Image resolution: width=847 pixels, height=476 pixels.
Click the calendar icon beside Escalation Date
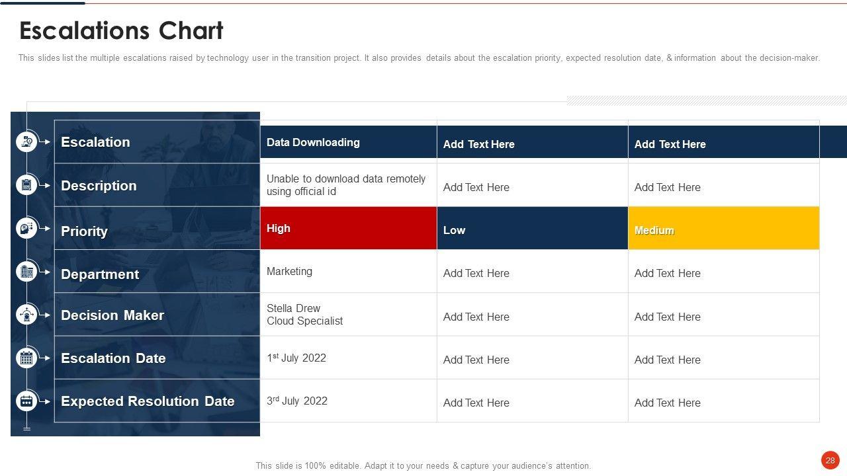pyautogui.click(x=26, y=358)
